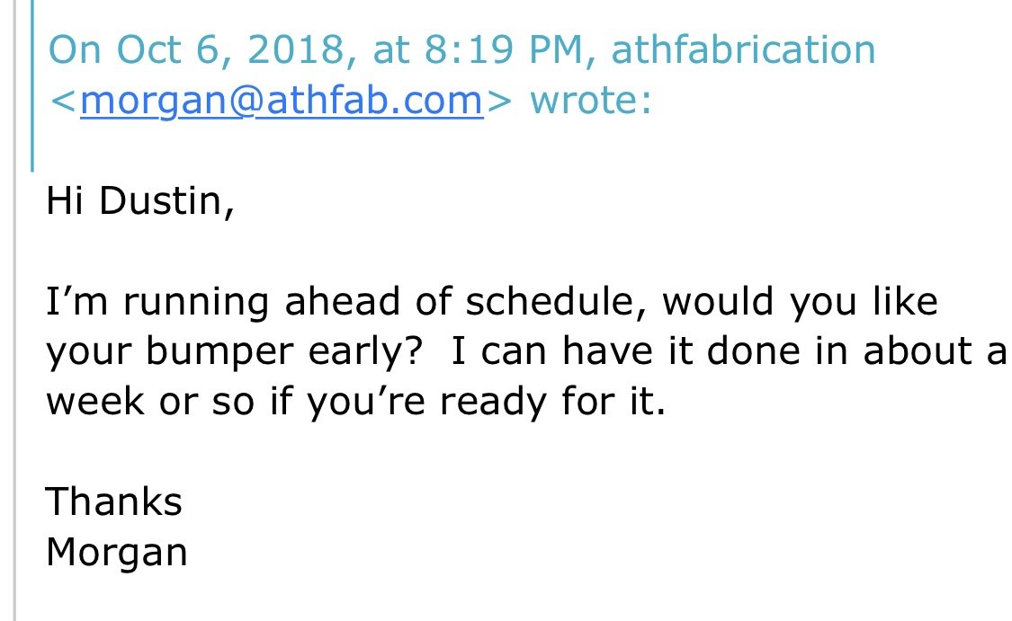Click the athfabrication sender name
This screenshot has width=1012, height=621.
click(743, 49)
